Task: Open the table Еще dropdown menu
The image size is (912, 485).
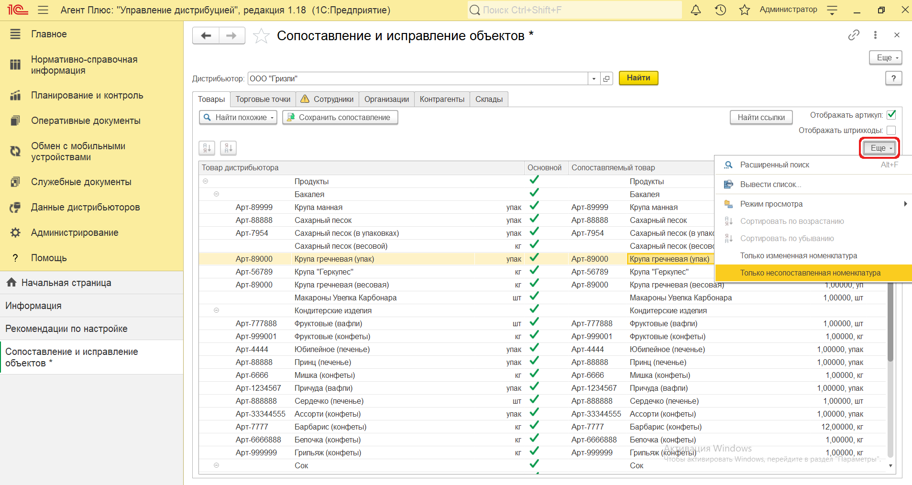Action: [x=880, y=148]
